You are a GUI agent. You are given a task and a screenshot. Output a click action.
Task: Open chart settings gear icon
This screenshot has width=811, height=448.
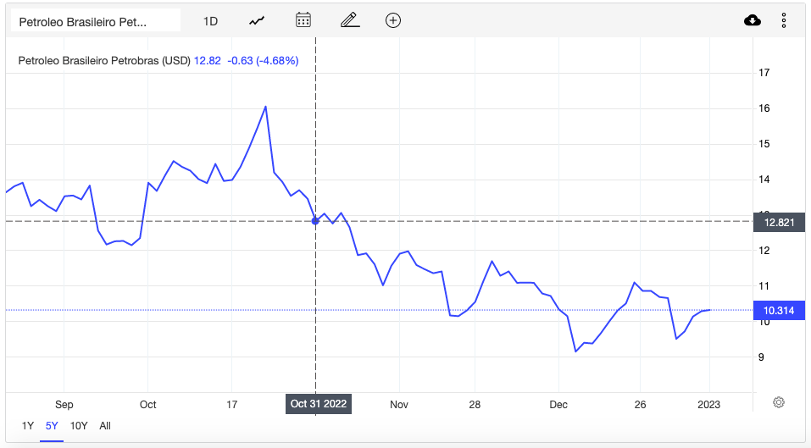pos(779,402)
